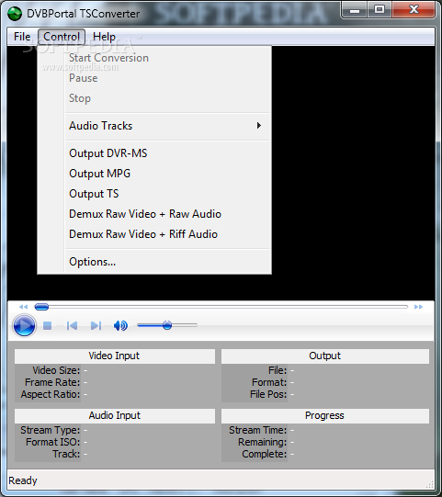
Task: Expand the Audio Tracks submenu
Action: [x=167, y=126]
